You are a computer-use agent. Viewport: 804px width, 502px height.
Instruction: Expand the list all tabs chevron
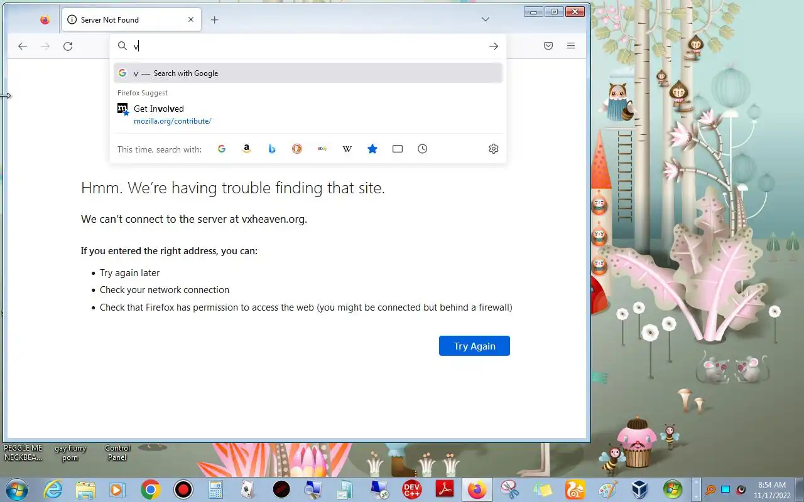pyautogui.click(x=486, y=19)
